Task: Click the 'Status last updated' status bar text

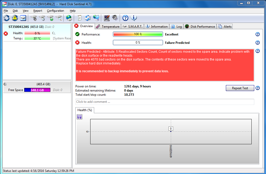Action: (39, 171)
